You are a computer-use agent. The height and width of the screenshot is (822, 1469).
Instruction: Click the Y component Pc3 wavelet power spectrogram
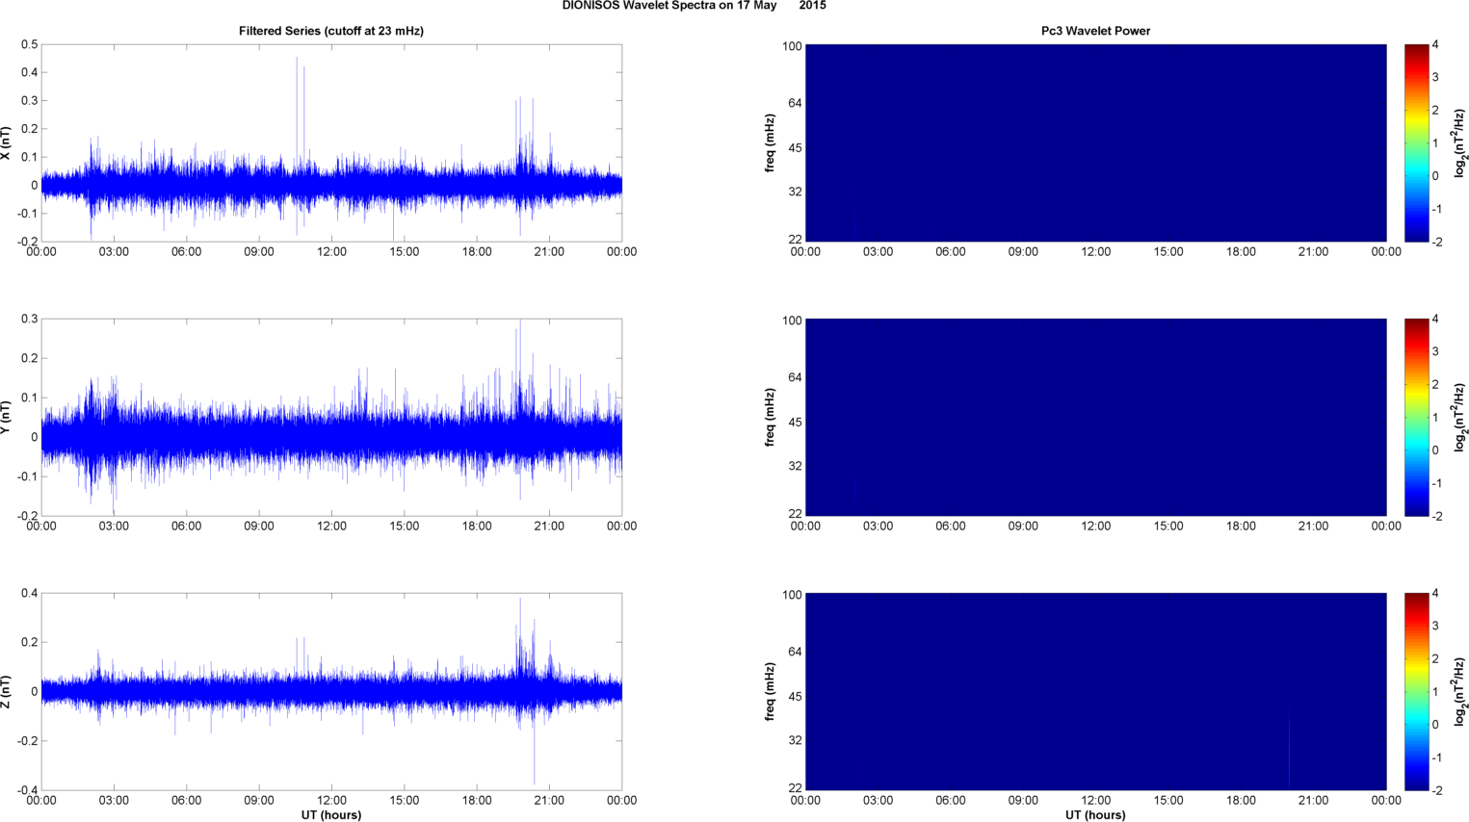tap(1095, 417)
